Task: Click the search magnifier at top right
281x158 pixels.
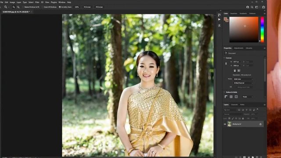Action: point(252,7)
